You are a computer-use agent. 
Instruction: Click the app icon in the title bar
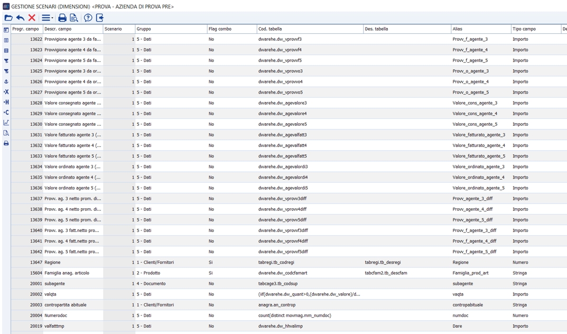coord(6,6)
